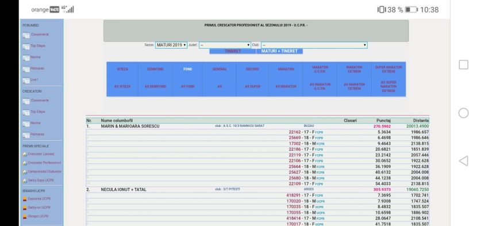Click breeder name NECULA IONUT + TATAL
Viewport: 477px width, 226px height.
pyautogui.click(x=124, y=189)
